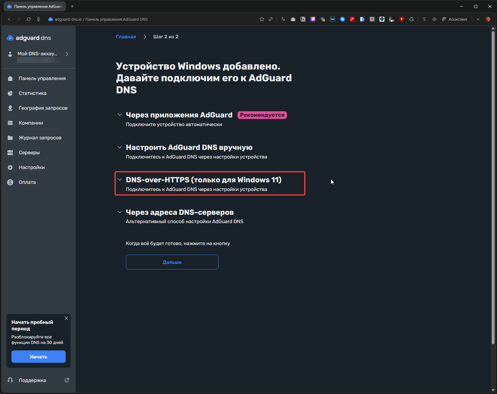This screenshot has width=497, height=394.
Task: Open 'Компании' in the sidebar menu
Action: pyautogui.click(x=31, y=123)
